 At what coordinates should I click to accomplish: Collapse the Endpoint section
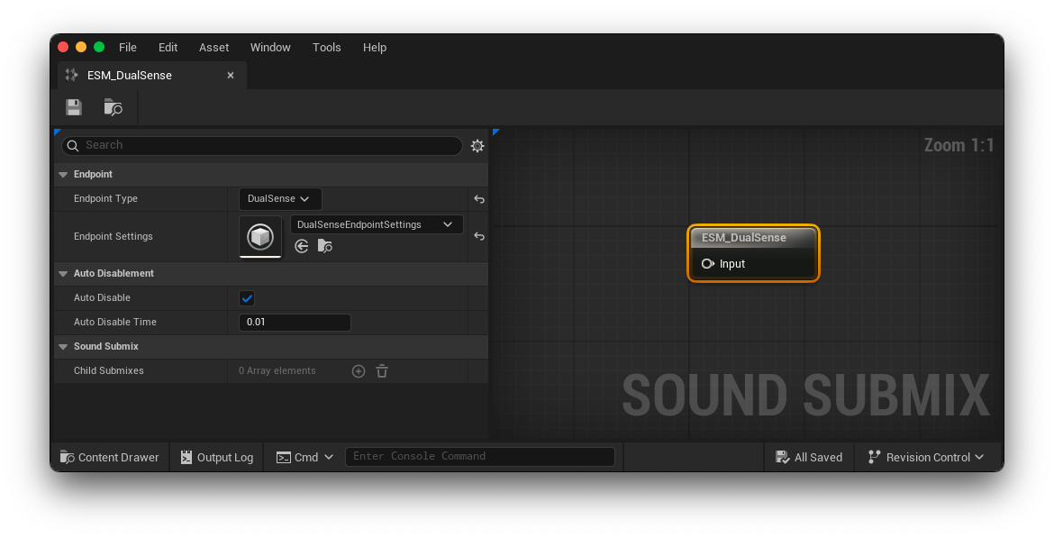tap(63, 175)
